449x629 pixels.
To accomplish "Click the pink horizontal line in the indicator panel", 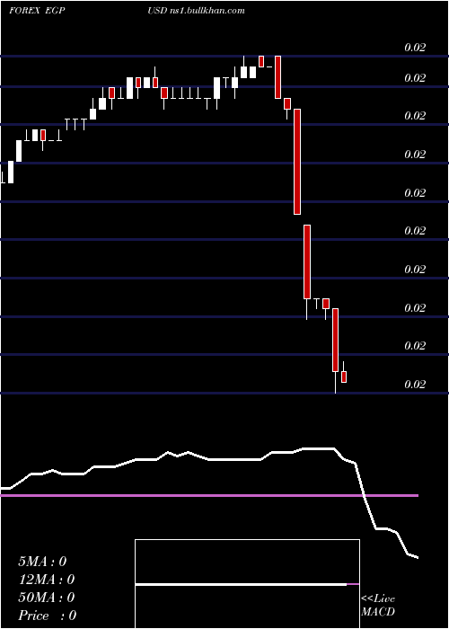I will point(209,496).
